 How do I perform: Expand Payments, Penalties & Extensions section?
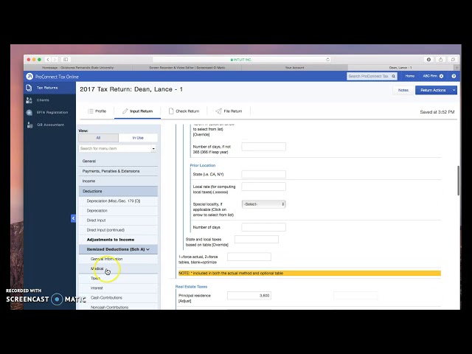pyautogui.click(x=118, y=171)
